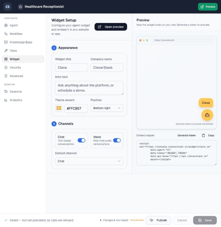Click the Widget grid icon
The height and width of the screenshot is (227, 221).
coord(6,59)
